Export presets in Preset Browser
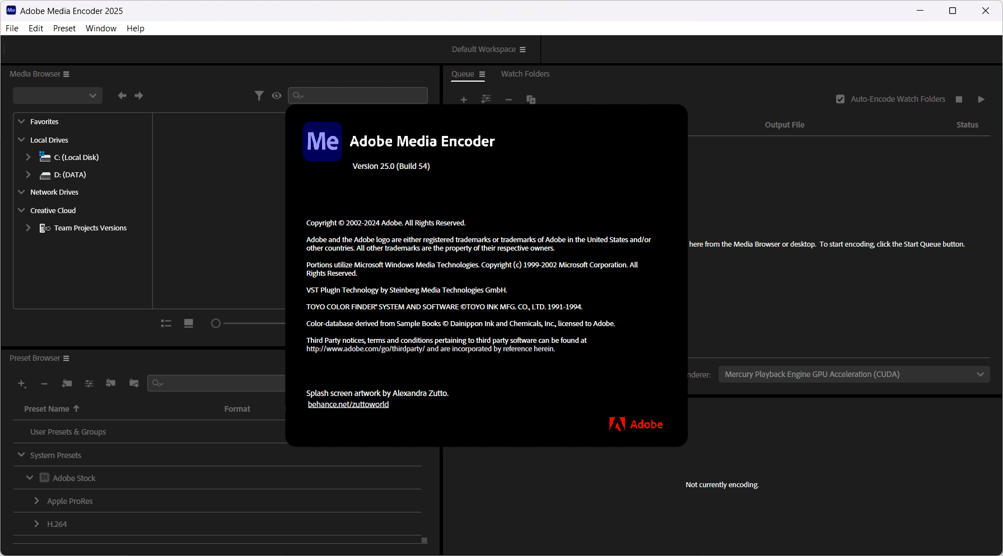 [x=134, y=383]
